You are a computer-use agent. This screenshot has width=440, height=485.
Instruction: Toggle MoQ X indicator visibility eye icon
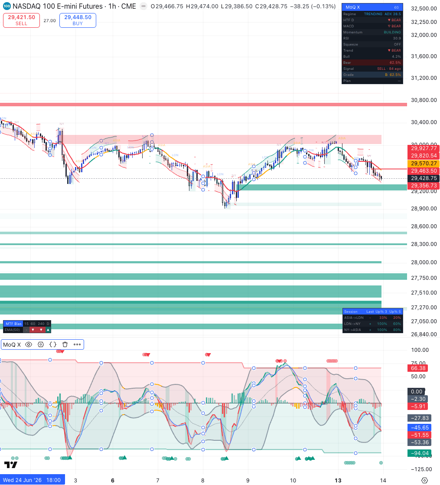[x=29, y=344]
